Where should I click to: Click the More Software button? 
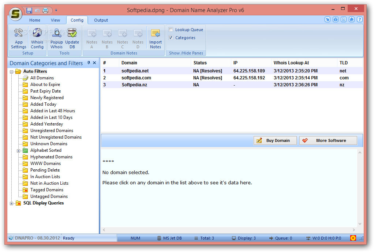point(328,140)
